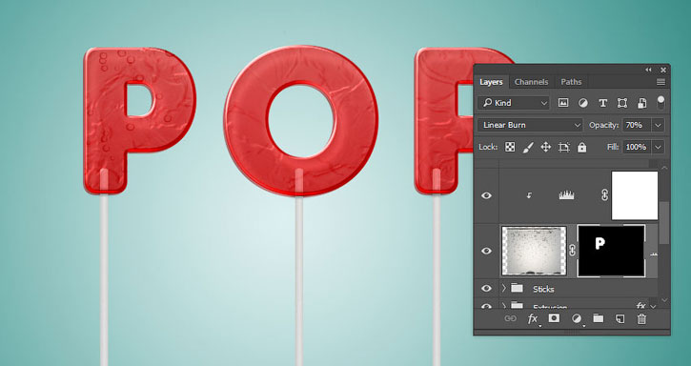Prevent auto-nesting in artboards lock icon
The width and height of the screenshot is (691, 366).
[x=564, y=148]
